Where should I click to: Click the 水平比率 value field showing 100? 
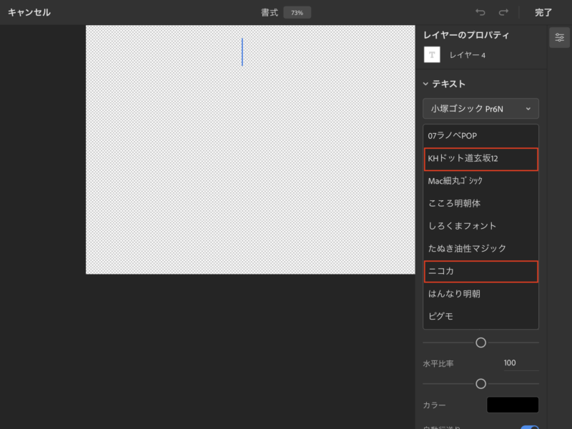(521, 363)
